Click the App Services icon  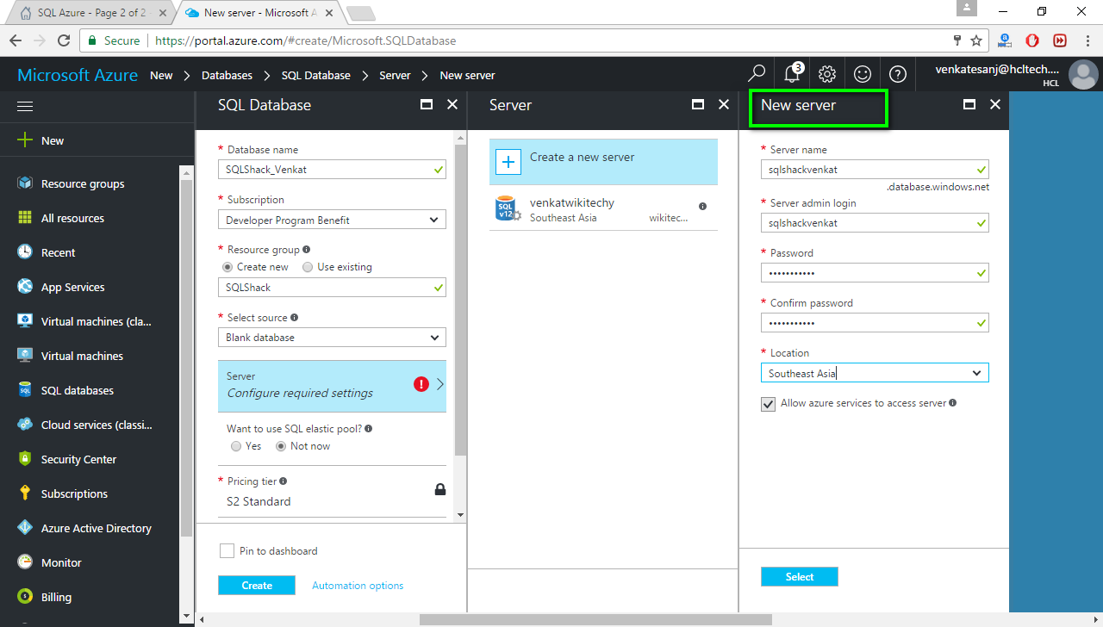click(x=25, y=287)
